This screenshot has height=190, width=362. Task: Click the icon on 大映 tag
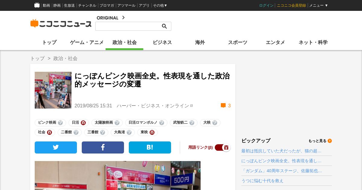pos(215,123)
